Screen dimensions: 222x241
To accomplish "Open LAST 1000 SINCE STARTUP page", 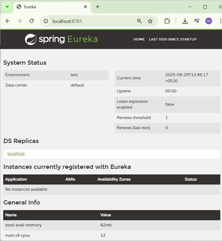I will [172, 39].
